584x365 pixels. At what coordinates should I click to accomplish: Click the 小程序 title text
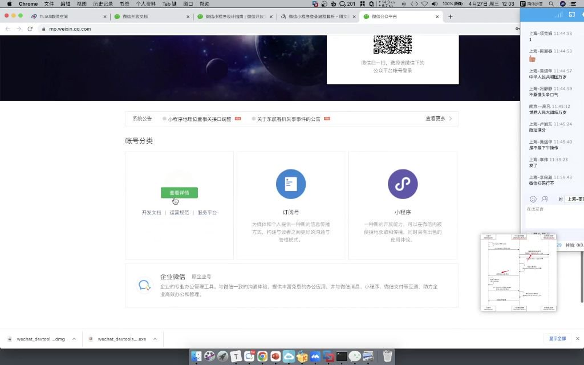403,212
